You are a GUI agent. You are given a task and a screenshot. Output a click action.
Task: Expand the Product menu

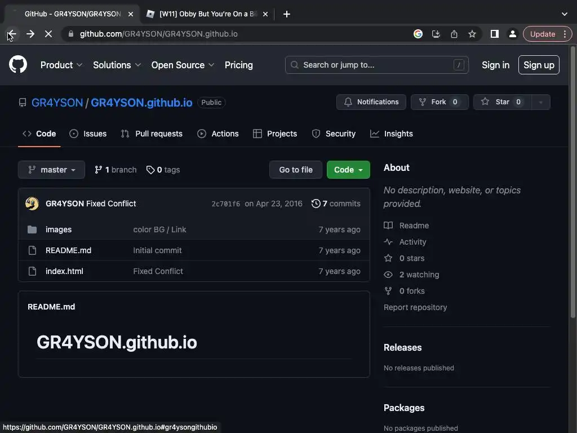point(61,65)
